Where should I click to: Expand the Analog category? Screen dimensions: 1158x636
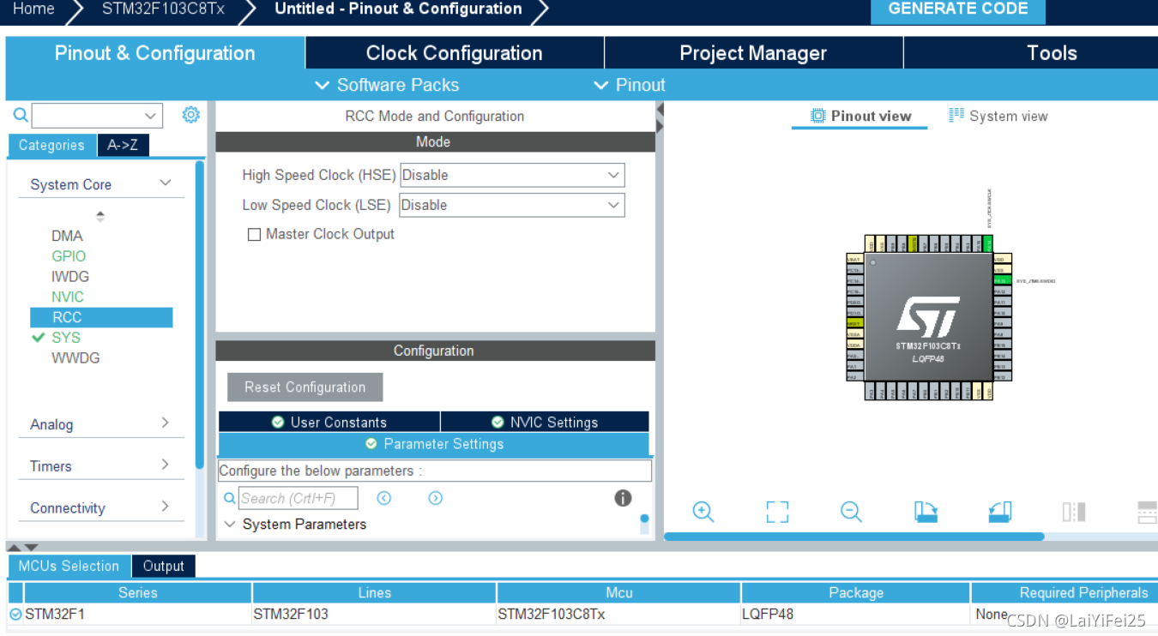(165, 423)
